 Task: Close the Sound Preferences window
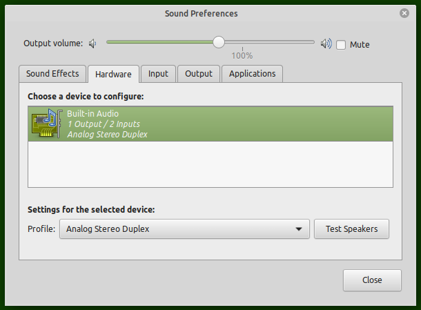click(404, 13)
